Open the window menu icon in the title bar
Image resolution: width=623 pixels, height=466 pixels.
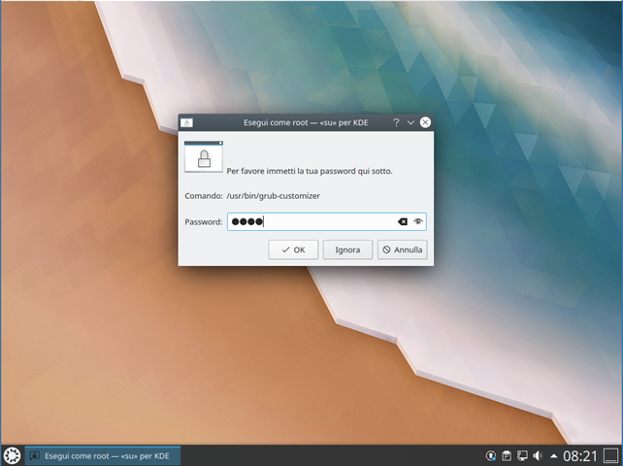[186, 123]
